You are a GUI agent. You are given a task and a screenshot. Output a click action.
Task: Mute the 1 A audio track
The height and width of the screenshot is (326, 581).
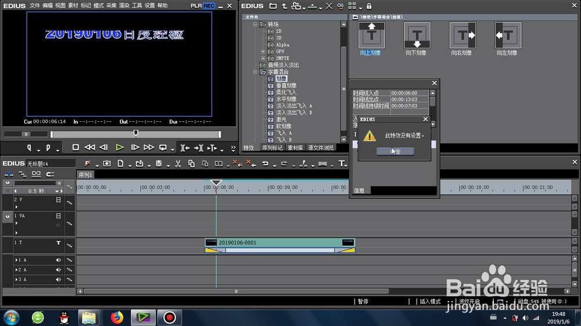tap(58, 260)
